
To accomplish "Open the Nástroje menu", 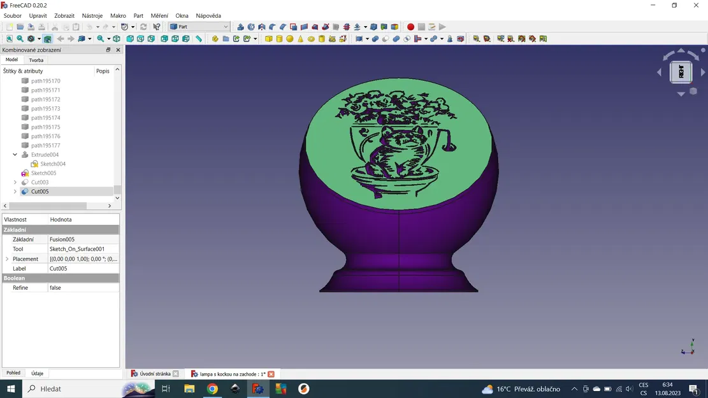I will click(x=92, y=16).
